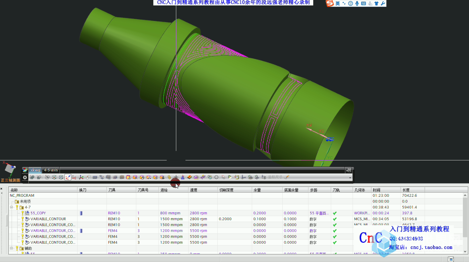Click the hollow circle icon in toolbar

tap(216, 177)
